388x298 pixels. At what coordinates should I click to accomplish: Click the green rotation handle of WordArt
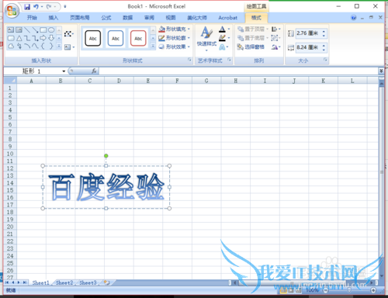tap(106, 156)
